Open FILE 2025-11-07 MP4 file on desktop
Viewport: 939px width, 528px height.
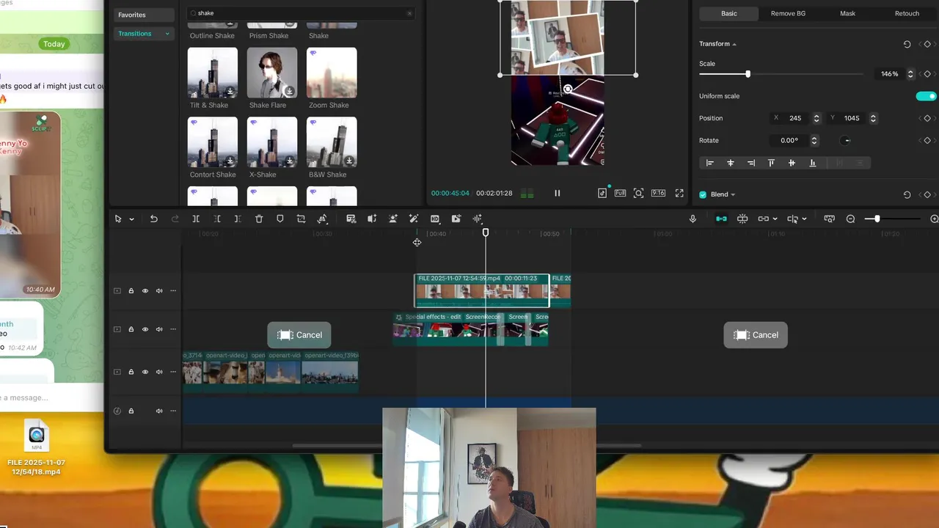click(x=37, y=449)
